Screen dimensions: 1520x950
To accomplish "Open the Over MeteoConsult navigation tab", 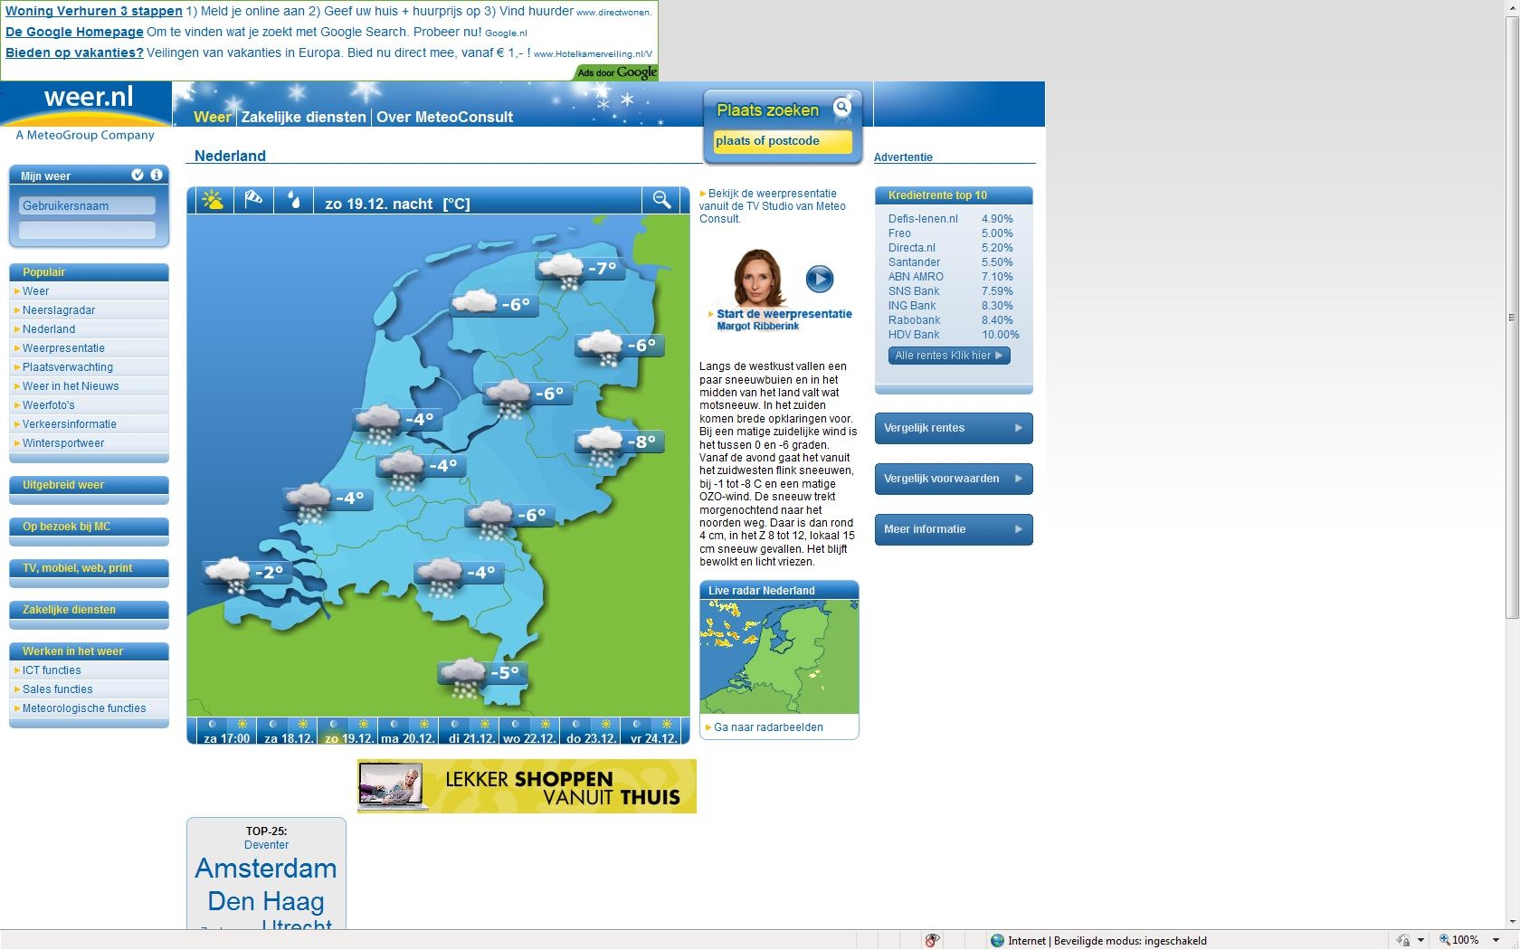I will [444, 117].
